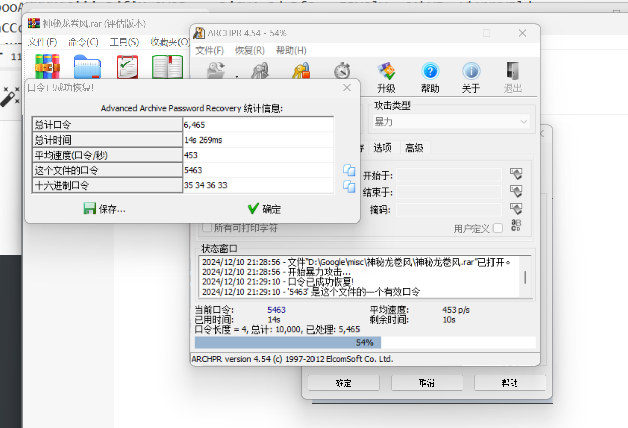Click the ElcomSoft version status bar text
The image size is (628, 428).
coord(292,359)
